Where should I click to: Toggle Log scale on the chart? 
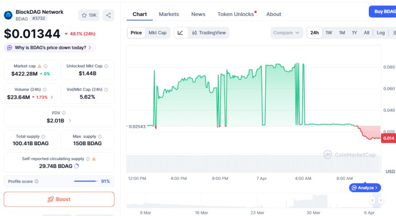pyautogui.click(x=381, y=33)
